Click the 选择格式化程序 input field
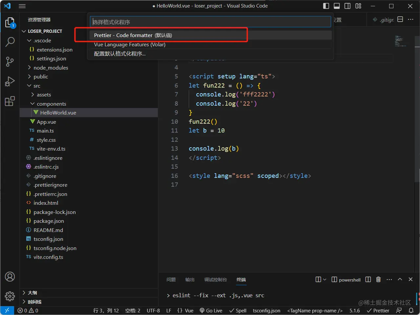420x315 pixels. (x=210, y=22)
